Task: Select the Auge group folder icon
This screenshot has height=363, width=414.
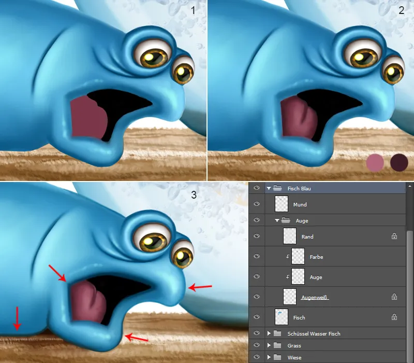Action: (x=286, y=220)
